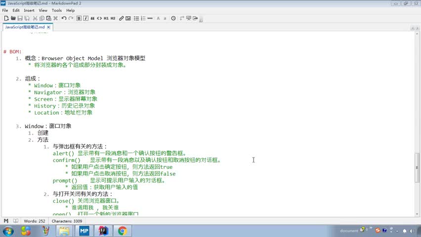
Task: Create an unordered bullet list
Action: (x=136, y=18)
